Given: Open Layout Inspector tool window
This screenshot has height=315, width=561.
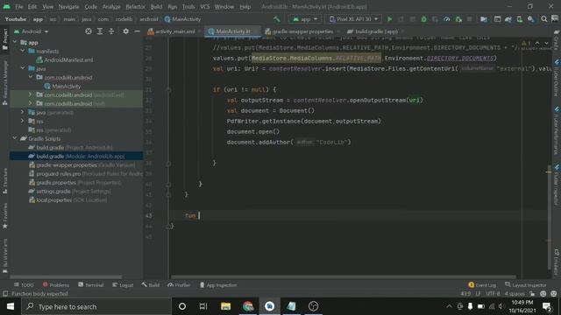Looking at the screenshot, I should (526, 284).
